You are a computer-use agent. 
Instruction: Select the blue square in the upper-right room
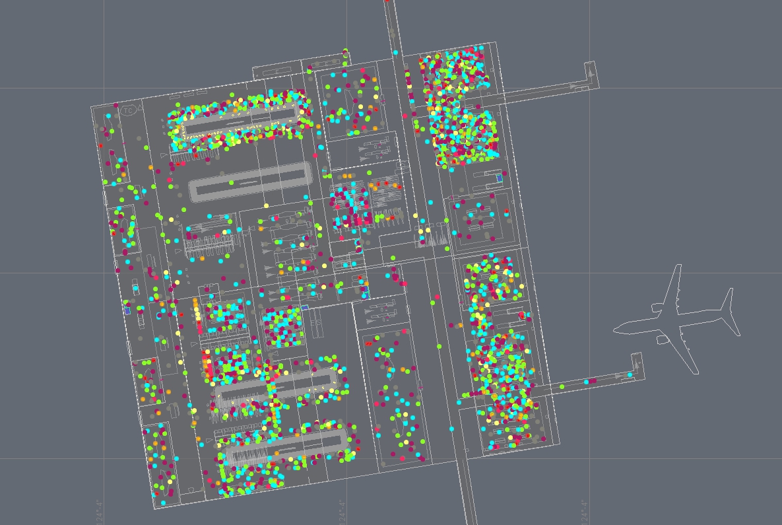[x=500, y=178]
